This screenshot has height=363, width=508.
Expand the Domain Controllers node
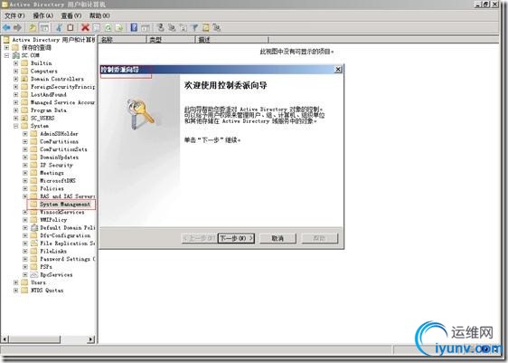click(15, 79)
